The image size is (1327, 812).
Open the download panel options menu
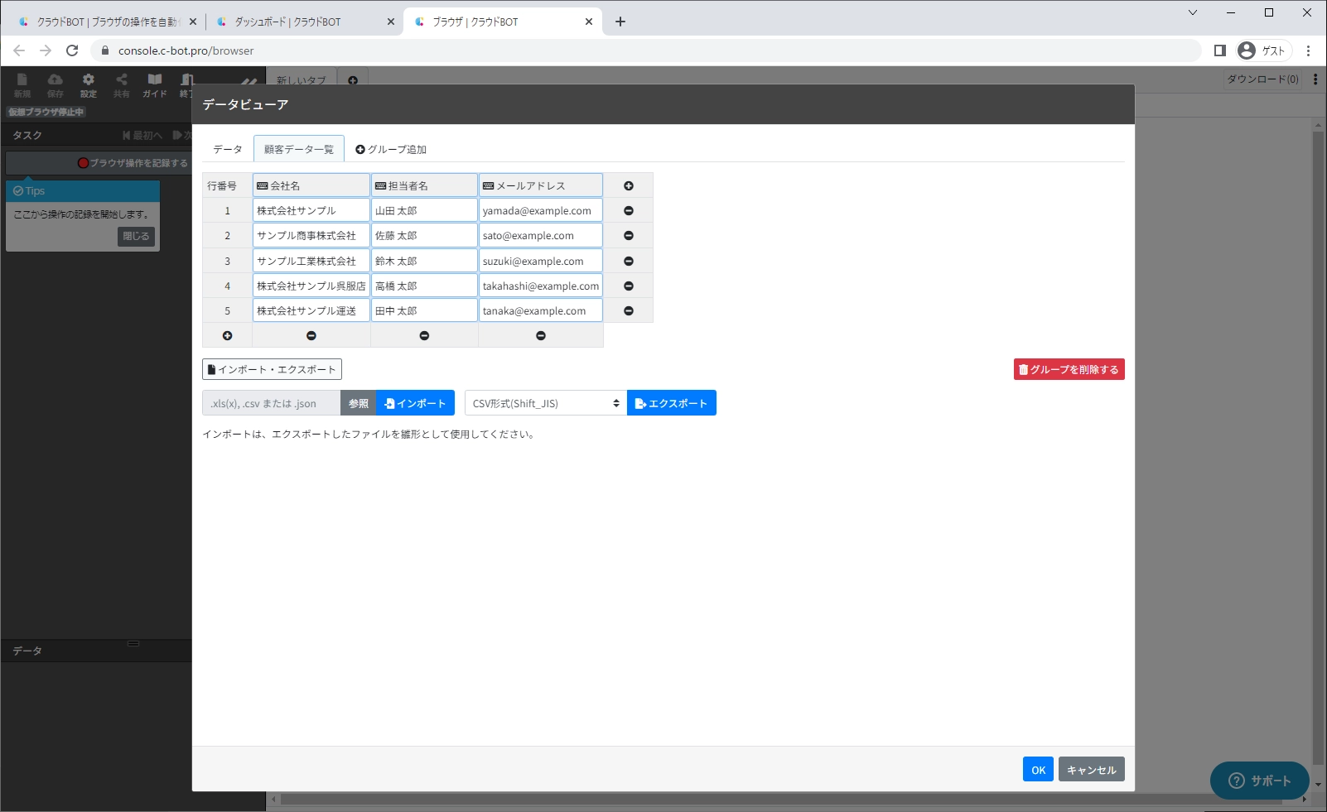coord(1315,79)
